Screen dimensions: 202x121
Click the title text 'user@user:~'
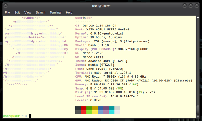101,6
